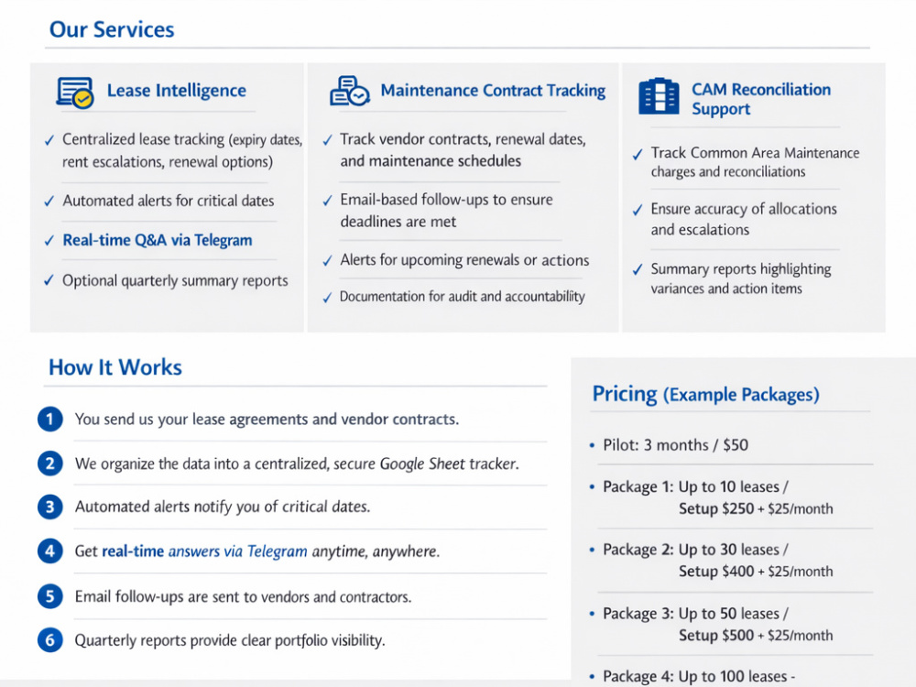Click Setup $500 + $25/month price
The width and height of the screenshot is (916, 687).
(756, 636)
